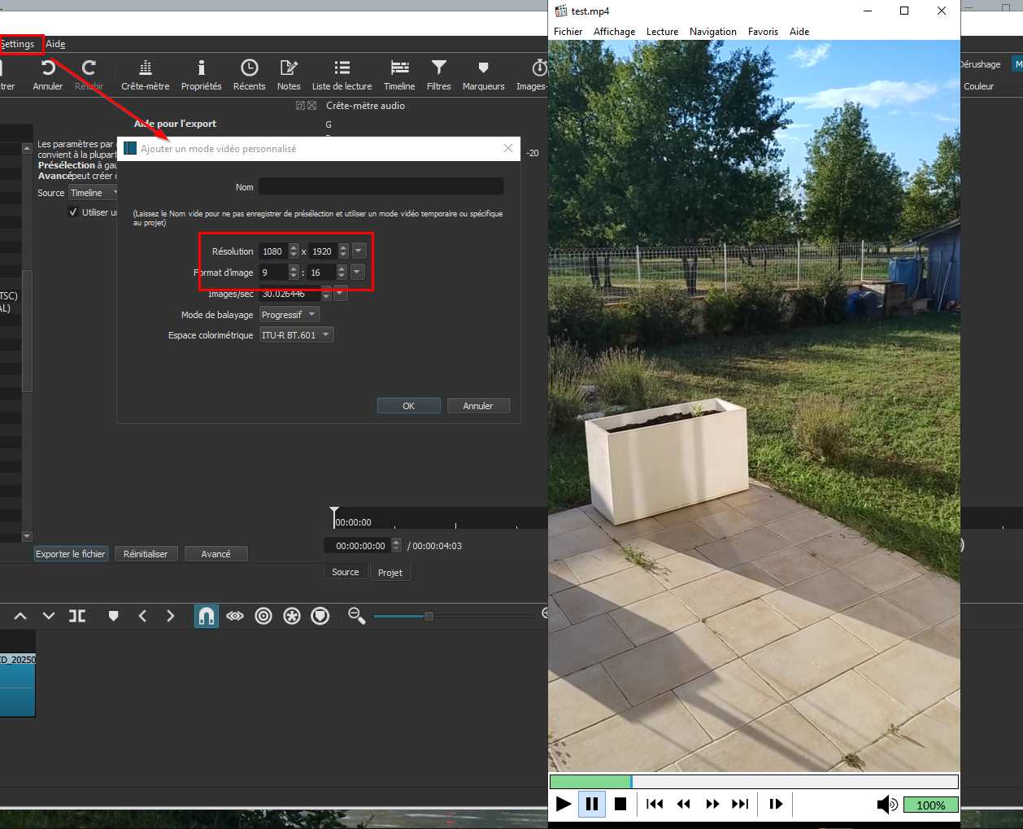This screenshot has height=829, width=1023.
Task: Click Play in the test.mp4 player
Action: [563, 804]
